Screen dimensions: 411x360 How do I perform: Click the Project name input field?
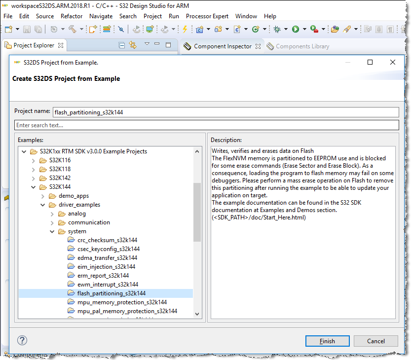[225, 112]
